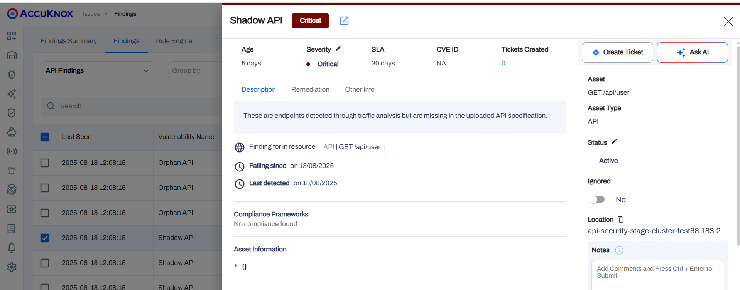
Task: Open the settings gear in sidebar
Action: pyautogui.click(x=12, y=267)
